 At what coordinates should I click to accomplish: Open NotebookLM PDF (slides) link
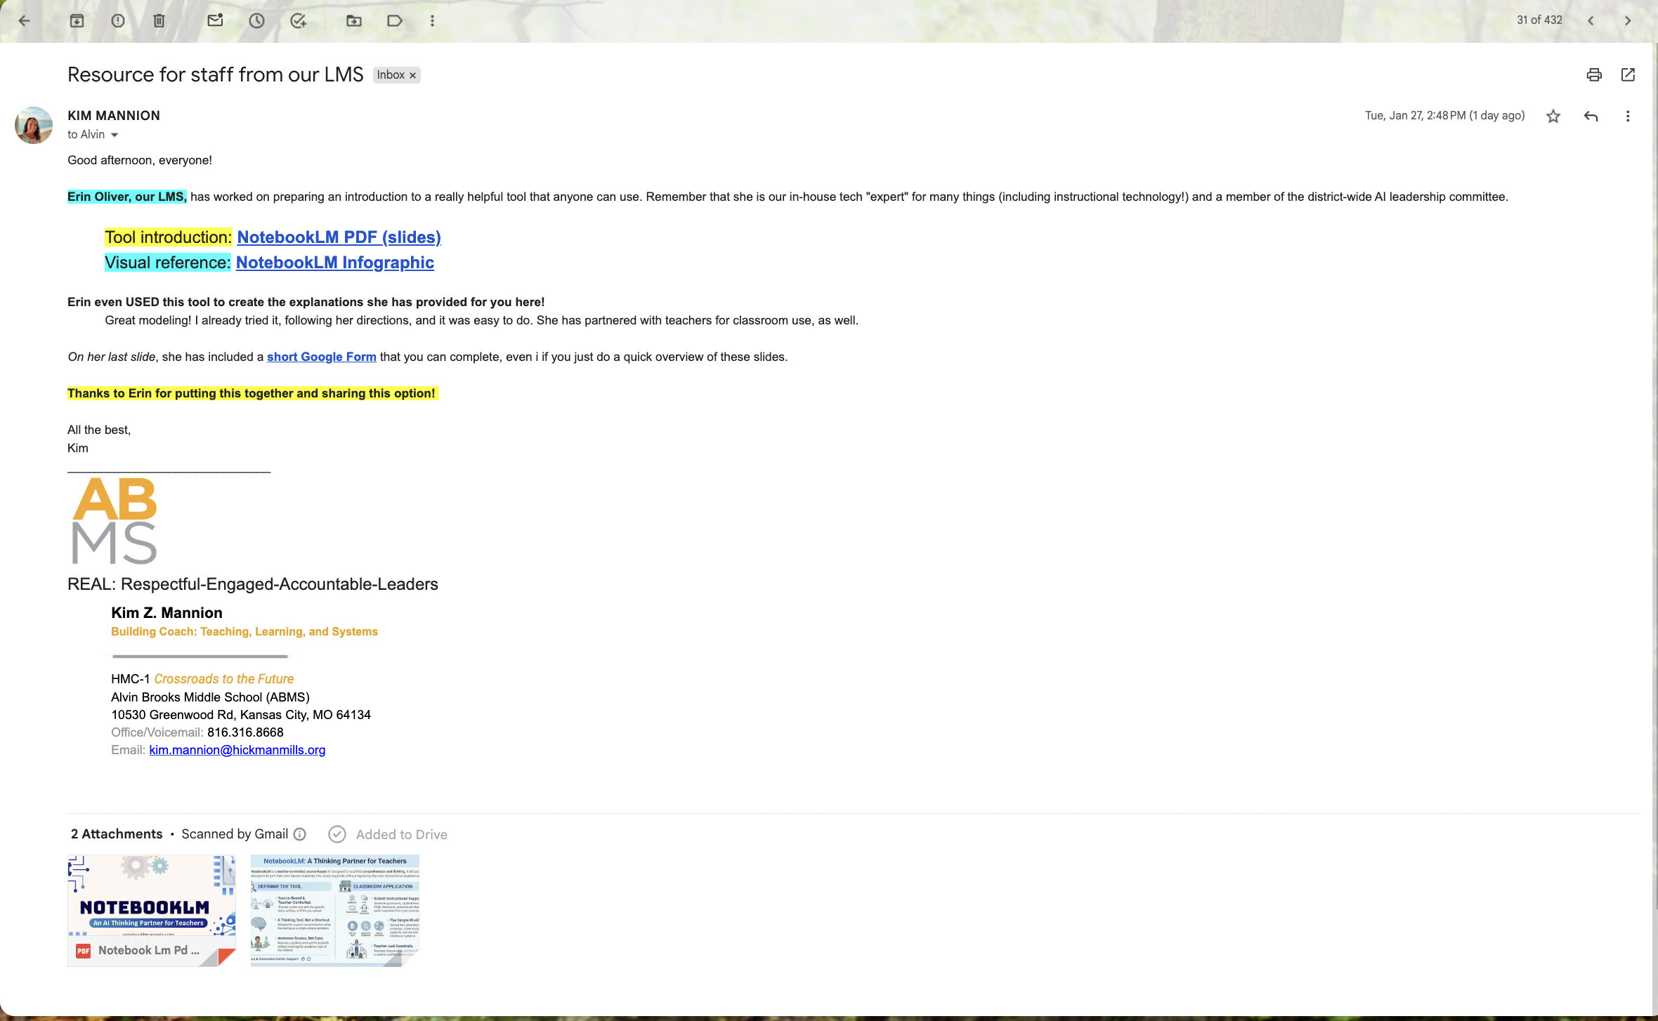(x=339, y=237)
